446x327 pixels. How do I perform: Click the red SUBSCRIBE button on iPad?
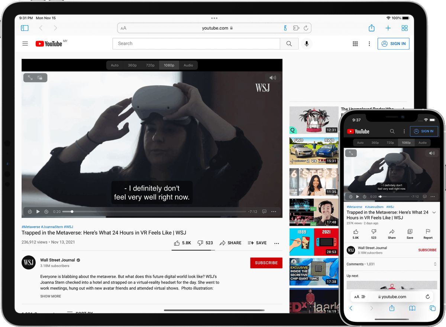(266, 263)
